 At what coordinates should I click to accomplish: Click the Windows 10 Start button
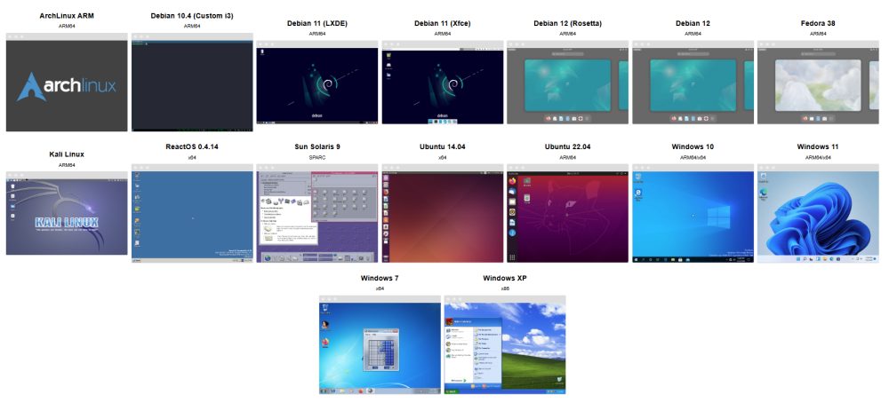(636, 260)
